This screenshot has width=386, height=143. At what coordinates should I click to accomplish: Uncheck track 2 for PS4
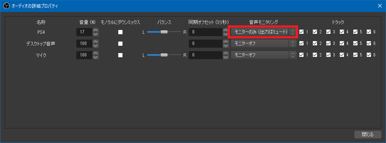(x=315, y=32)
